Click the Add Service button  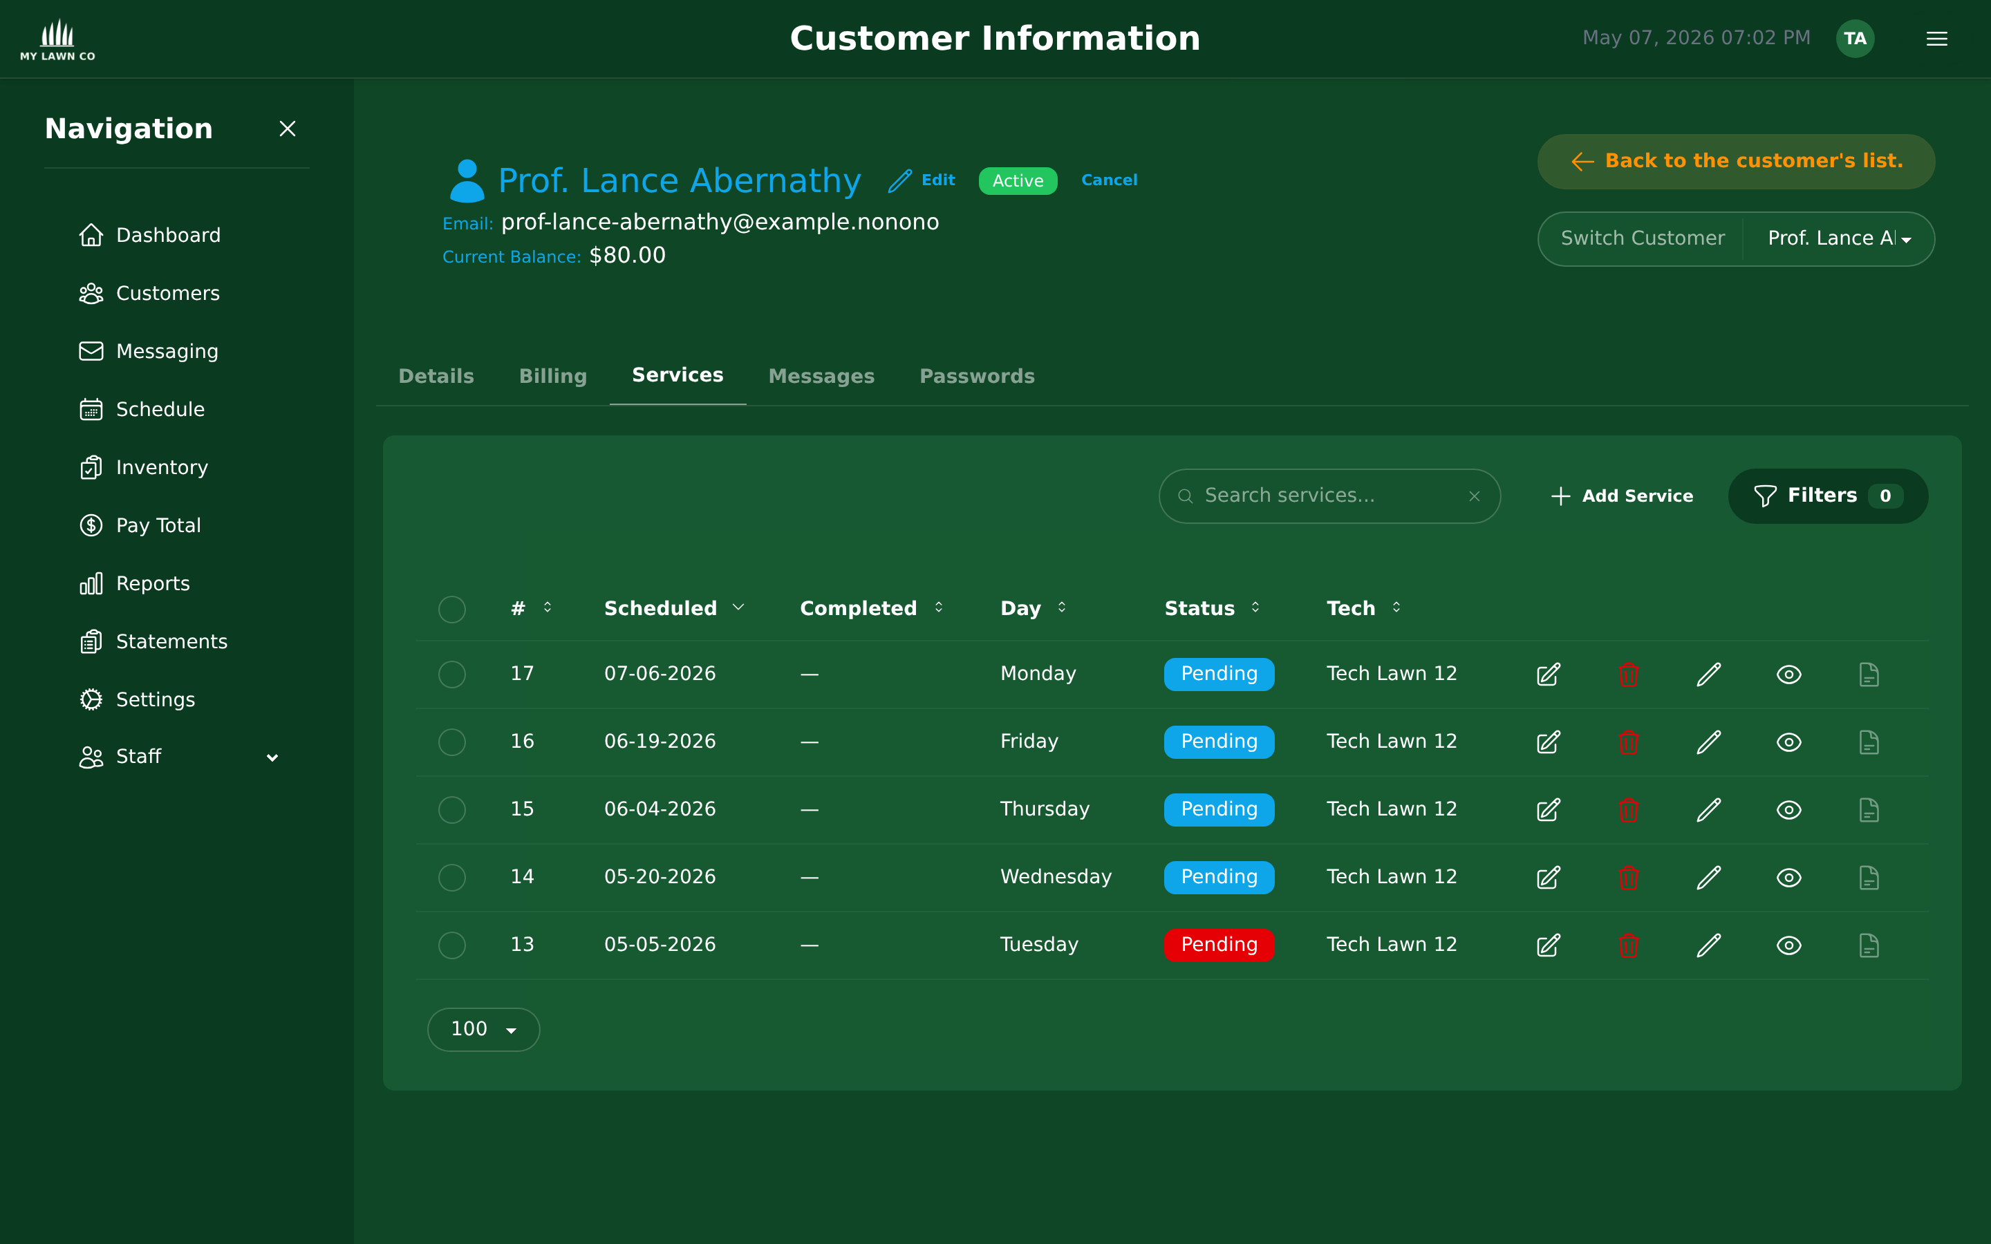tap(1622, 496)
